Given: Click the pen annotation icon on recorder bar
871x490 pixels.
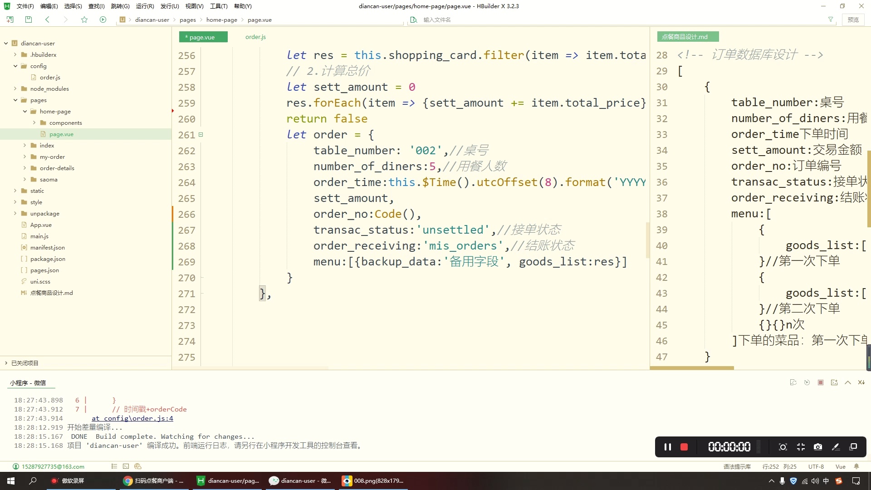Looking at the screenshot, I should pos(836,447).
